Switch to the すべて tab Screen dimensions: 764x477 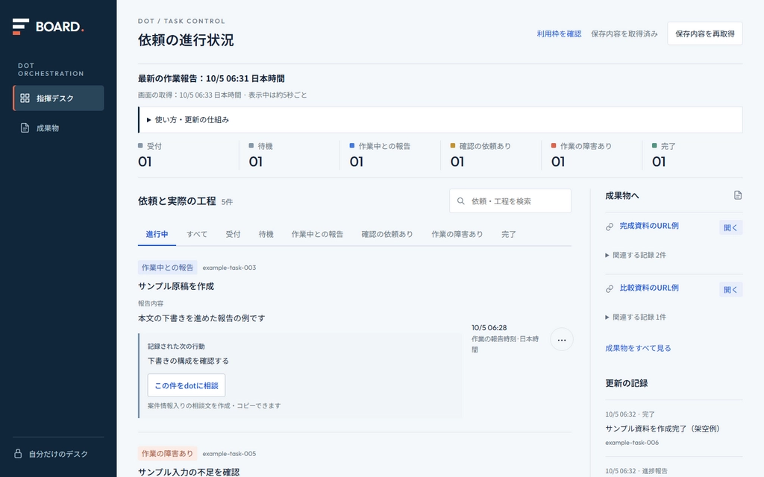197,234
